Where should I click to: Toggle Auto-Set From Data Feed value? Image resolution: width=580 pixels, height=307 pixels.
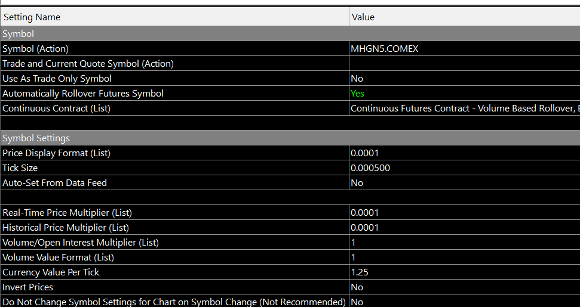point(357,183)
